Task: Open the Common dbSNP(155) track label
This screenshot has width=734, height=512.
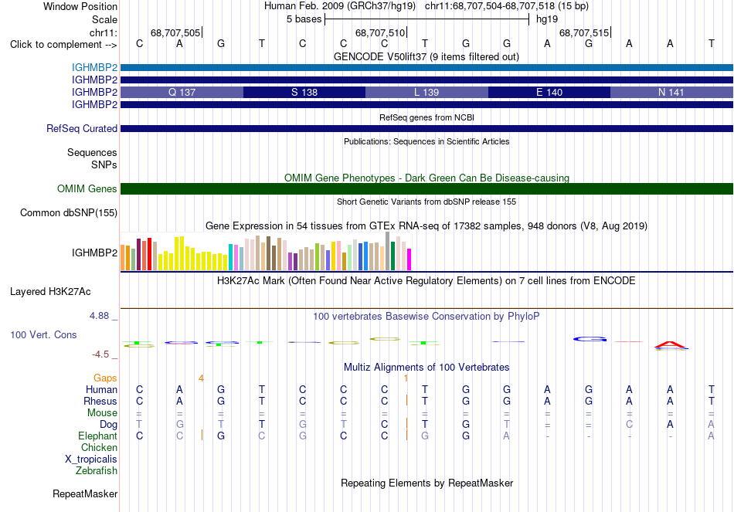Action: click(69, 212)
